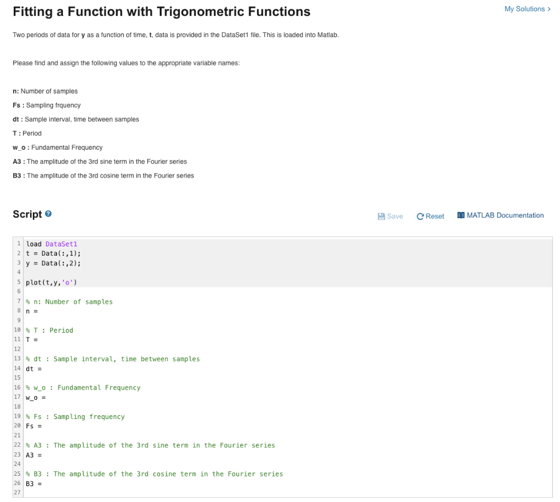Click the grayed-out Save button
Viewport: 560px width, 502px height.
tap(390, 216)
